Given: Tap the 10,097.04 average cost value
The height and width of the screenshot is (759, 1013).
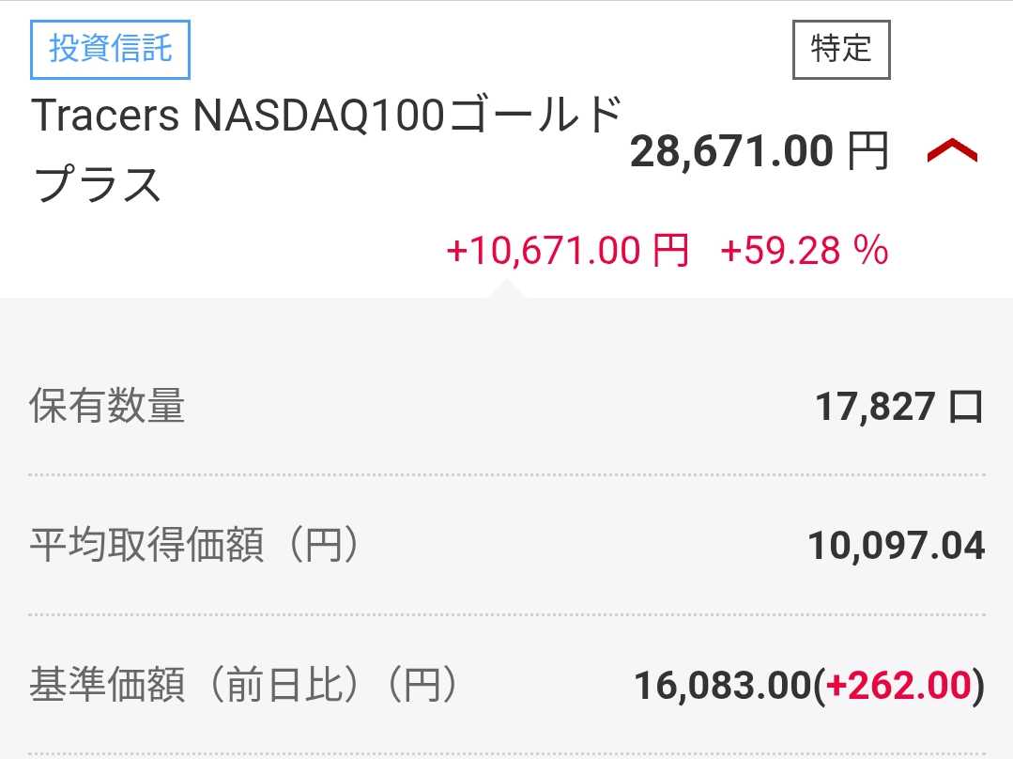Looking at the screenshot, I should [x=896, y=546].
